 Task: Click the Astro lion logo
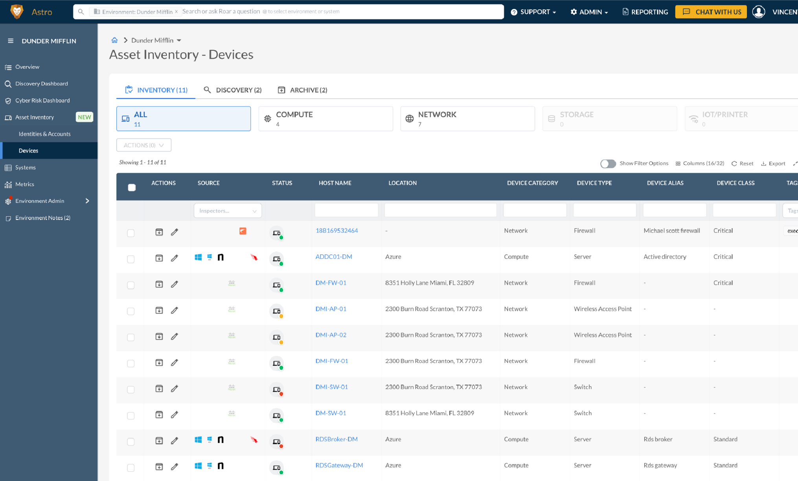[x=17, y=11]
